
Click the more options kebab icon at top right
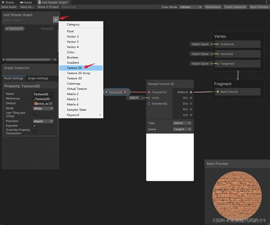tap(267, 2)
